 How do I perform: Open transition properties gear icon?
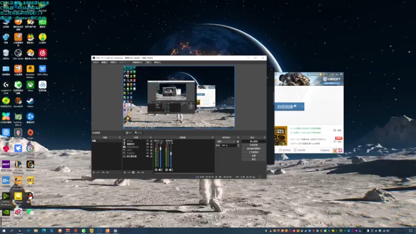(x=238, y=141)
